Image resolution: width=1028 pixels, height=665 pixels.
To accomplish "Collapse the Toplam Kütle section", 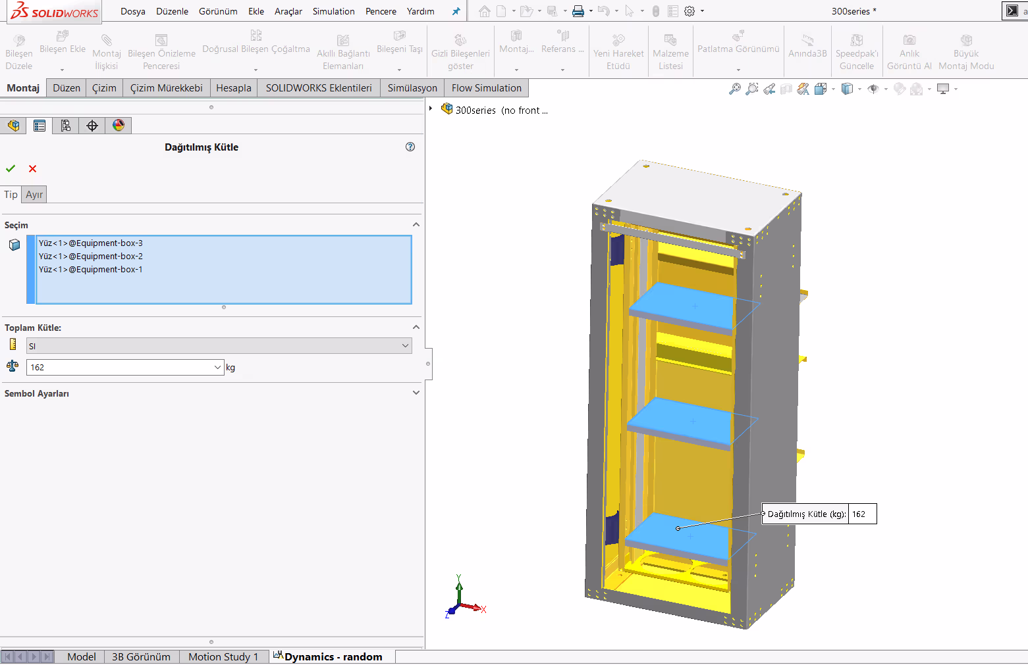I will (416, 328).
